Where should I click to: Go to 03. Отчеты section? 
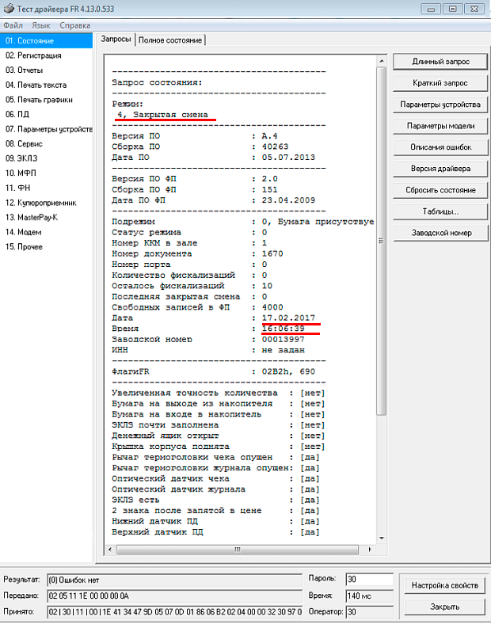(25, 70)
